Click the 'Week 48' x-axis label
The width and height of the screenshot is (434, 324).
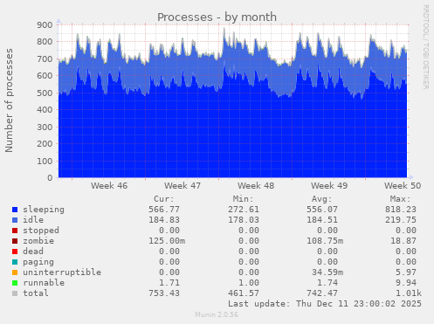tap(256, 186)
